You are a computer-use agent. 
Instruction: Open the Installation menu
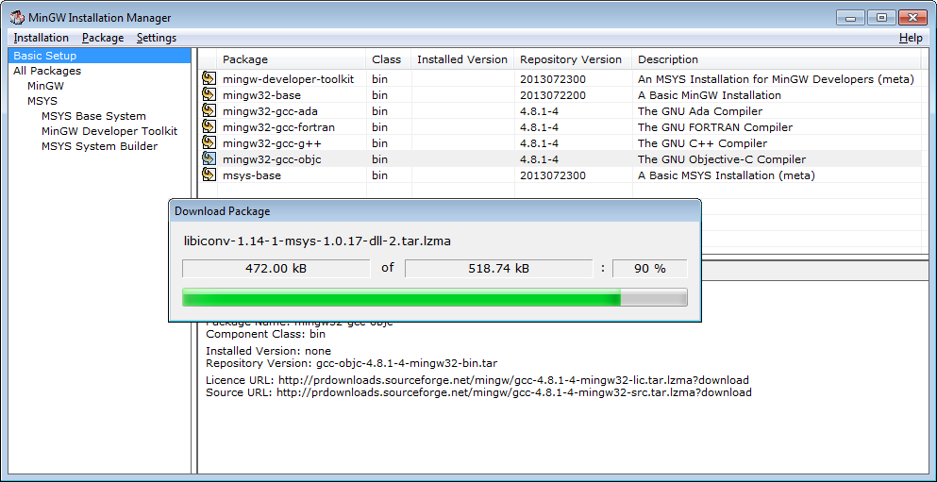[42, 38]
